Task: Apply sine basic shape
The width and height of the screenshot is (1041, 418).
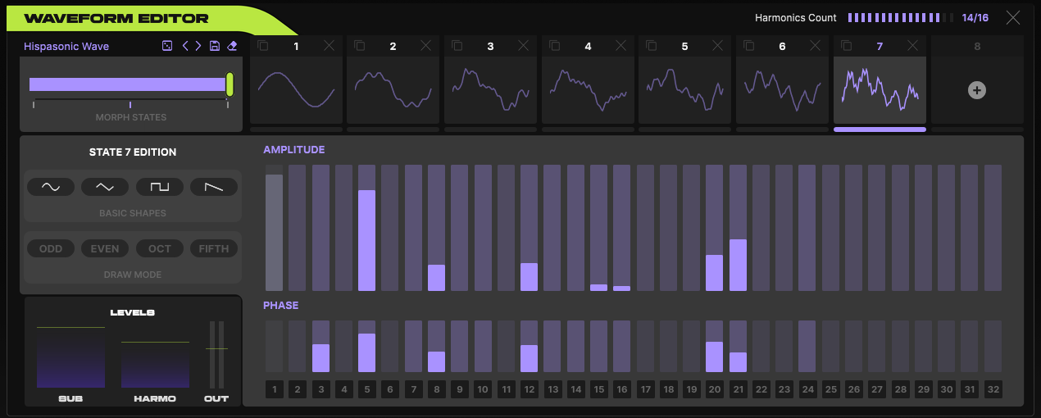Action: click(51, 187)
